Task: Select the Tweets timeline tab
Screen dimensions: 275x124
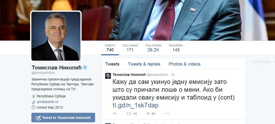Action: 112,64
